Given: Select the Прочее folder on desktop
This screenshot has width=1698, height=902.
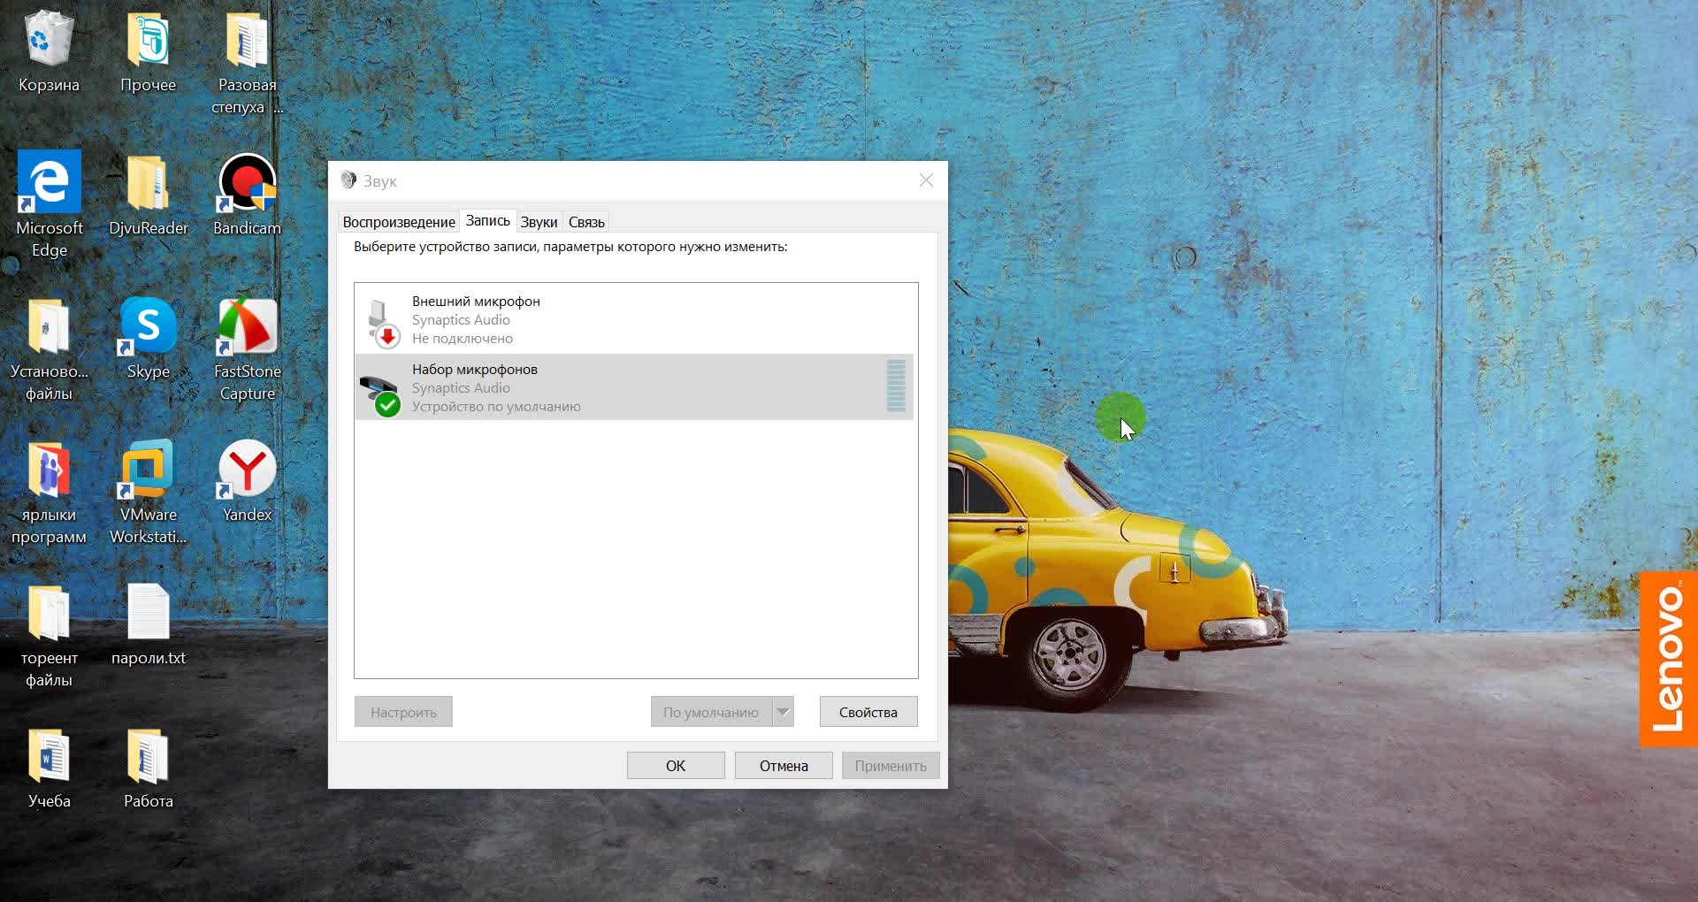Looking at the screenshot, I should click(x=148, y=40).
